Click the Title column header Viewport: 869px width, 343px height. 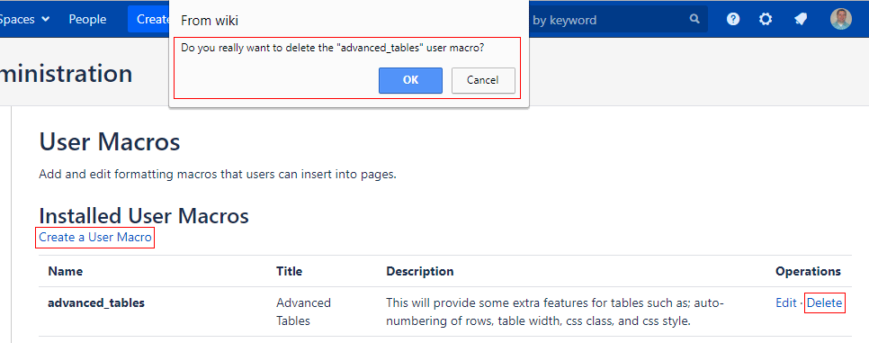290,271
